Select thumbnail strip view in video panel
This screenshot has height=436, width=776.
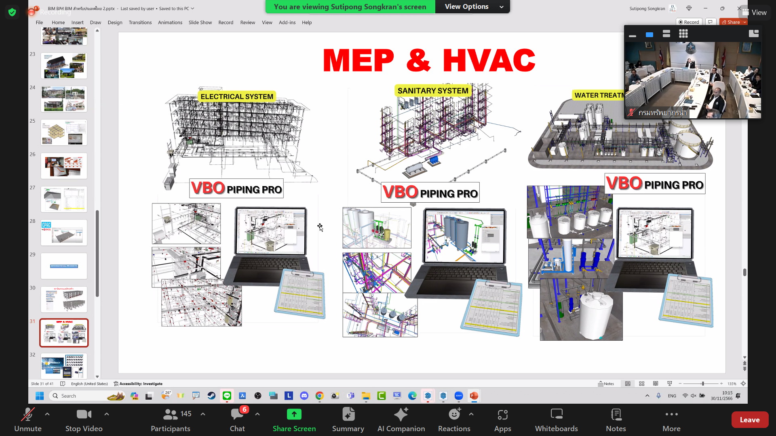[666, 34]
